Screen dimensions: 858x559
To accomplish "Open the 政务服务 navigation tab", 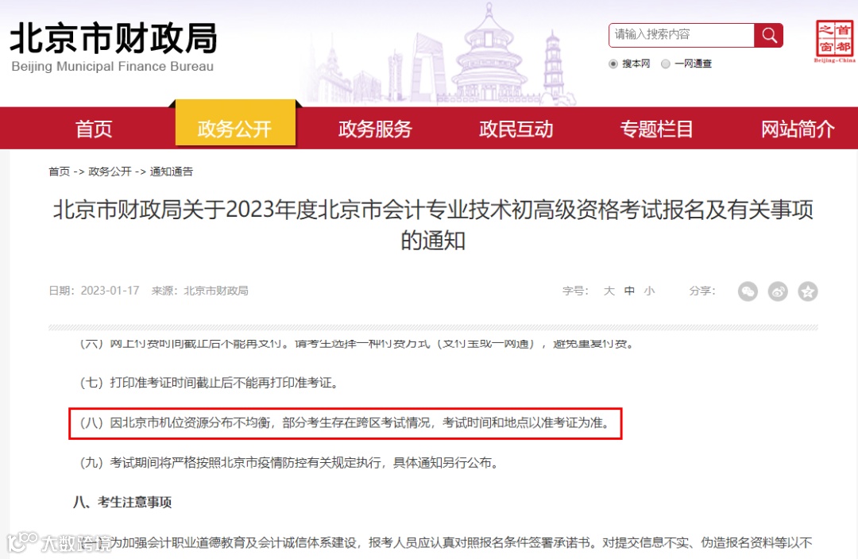I will coord(375,129).
